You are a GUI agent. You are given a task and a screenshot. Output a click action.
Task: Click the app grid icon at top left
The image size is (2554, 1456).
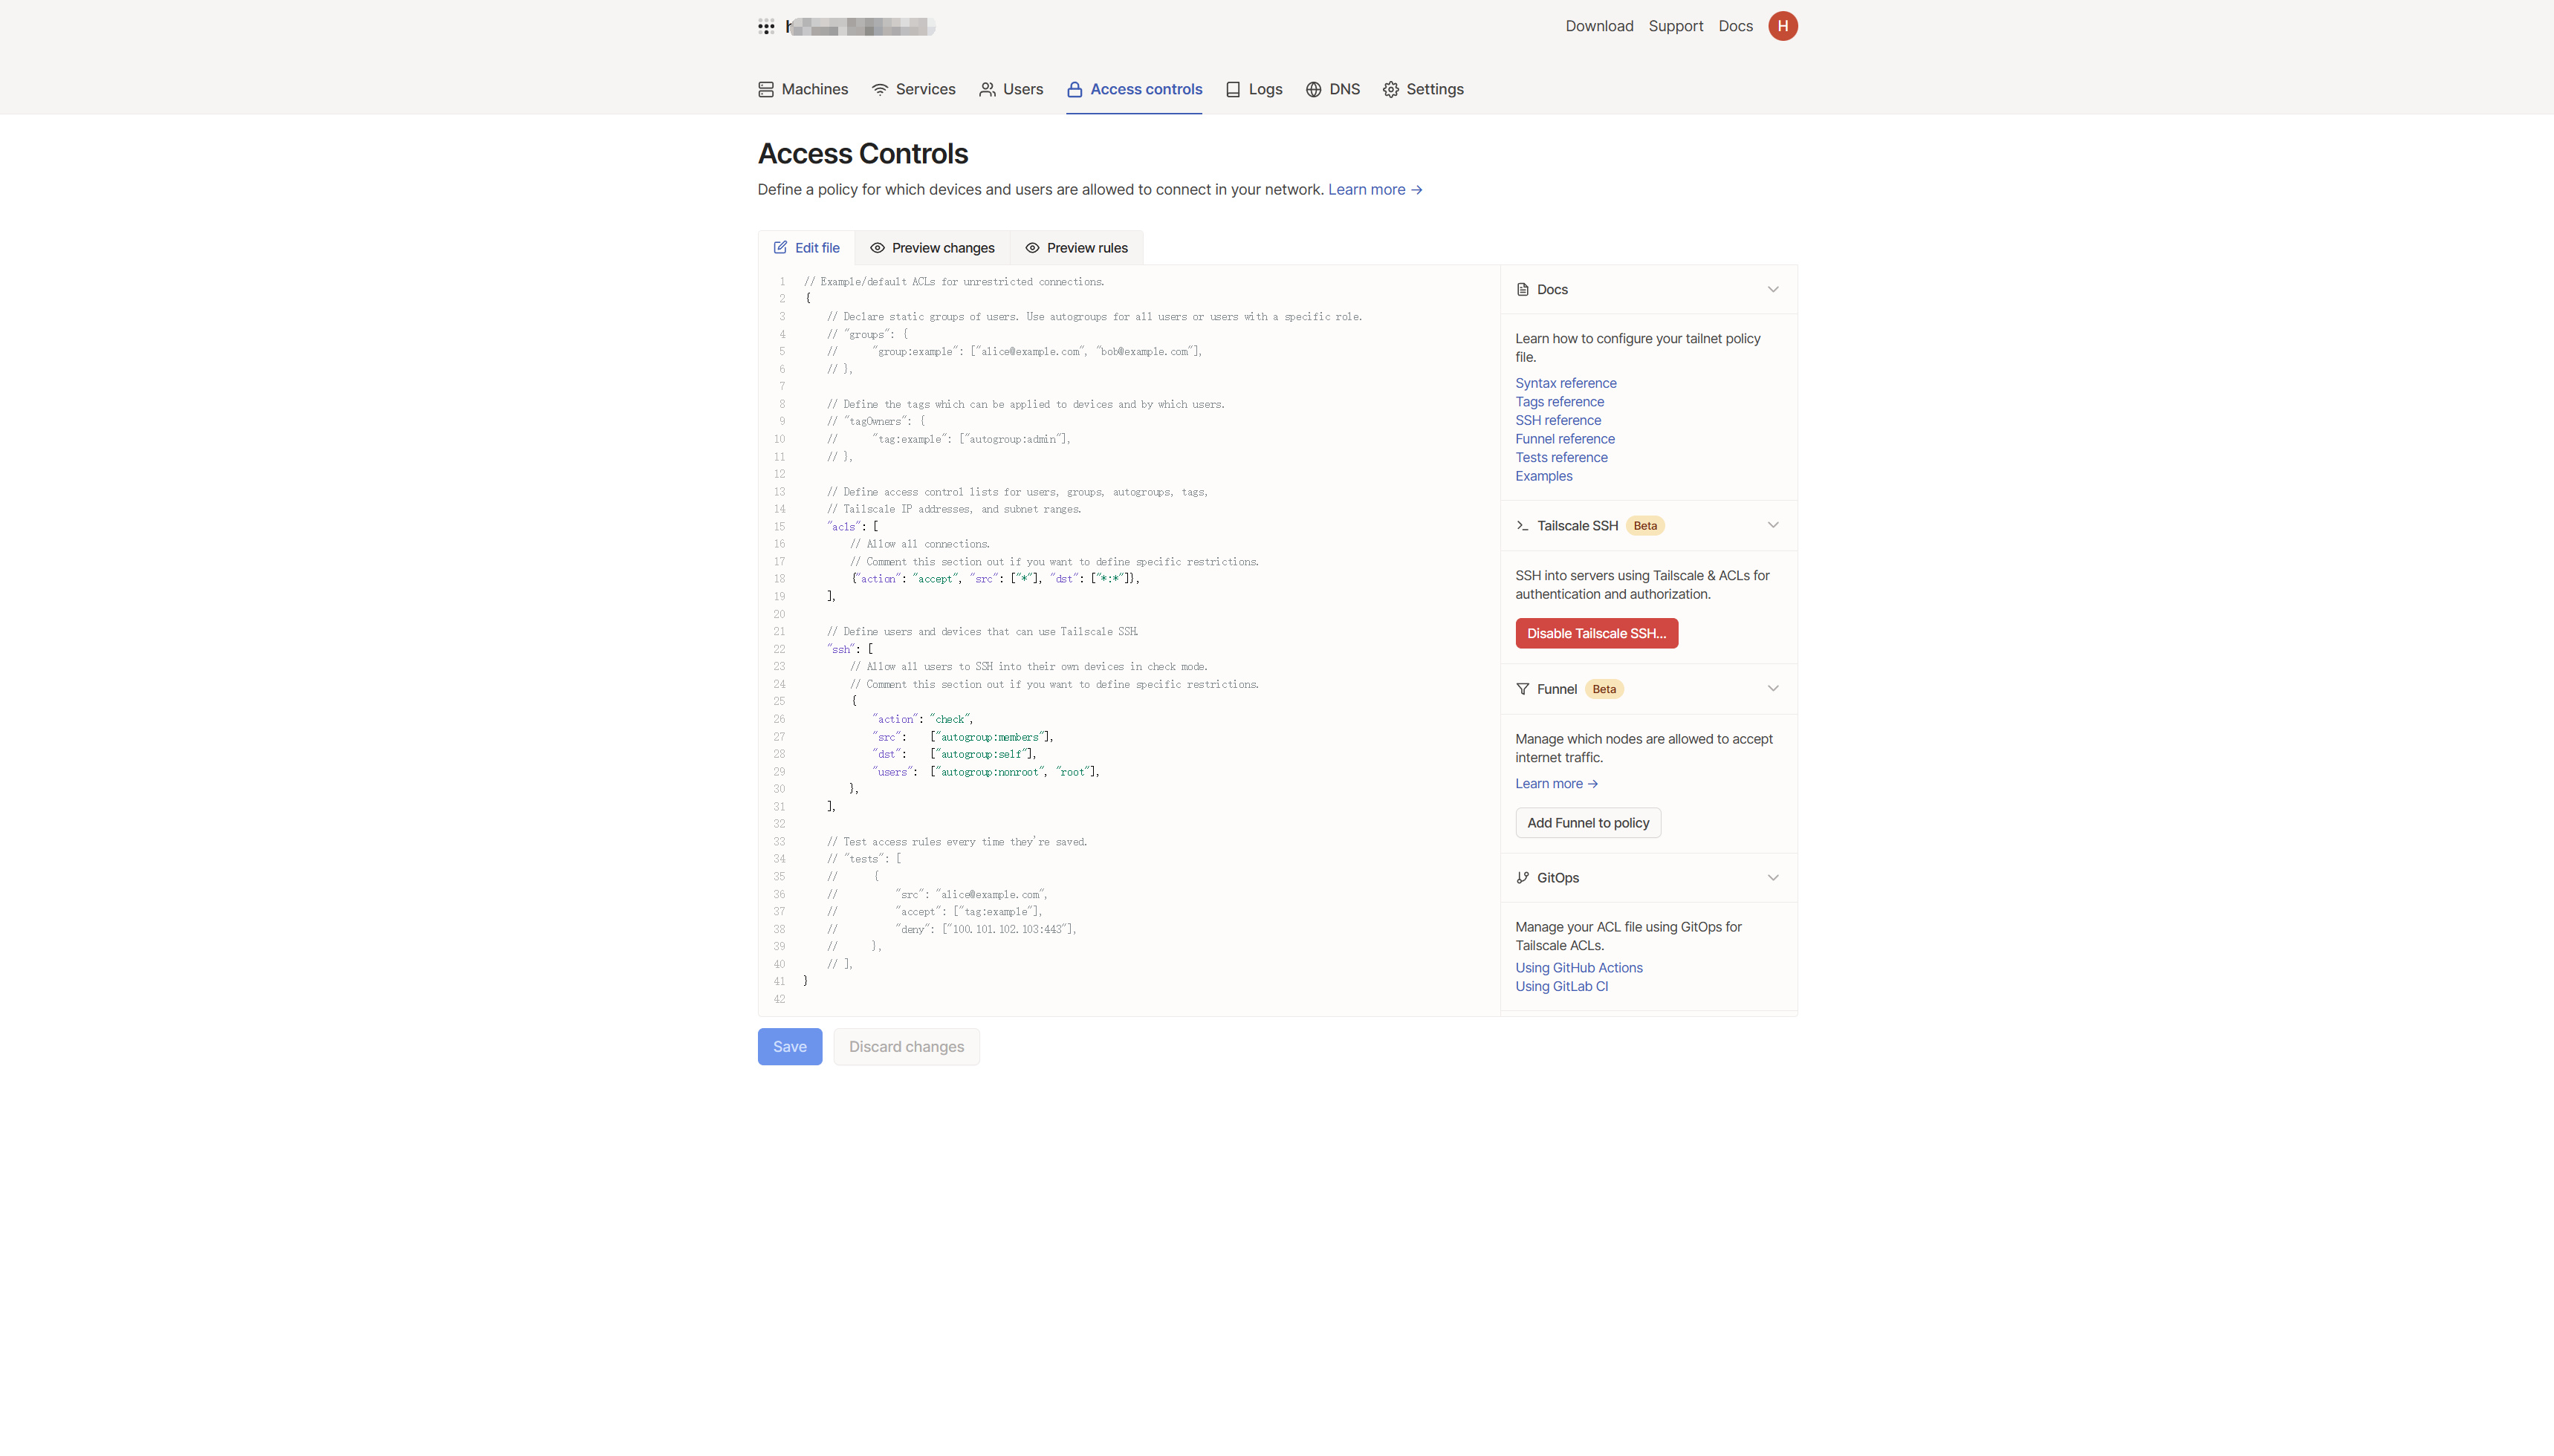[x=766, y=27]
